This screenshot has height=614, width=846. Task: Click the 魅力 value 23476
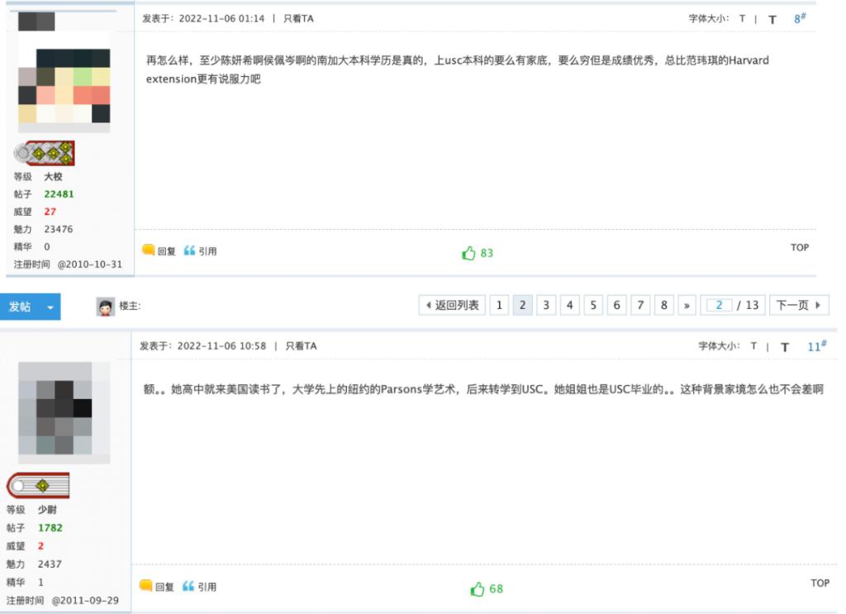tap(59, 229)
